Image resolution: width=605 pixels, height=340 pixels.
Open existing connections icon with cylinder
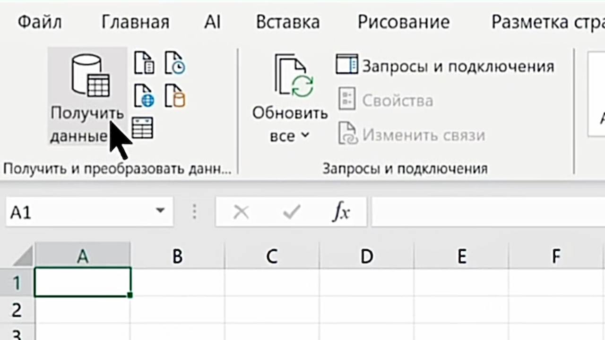tap(175, 95)
